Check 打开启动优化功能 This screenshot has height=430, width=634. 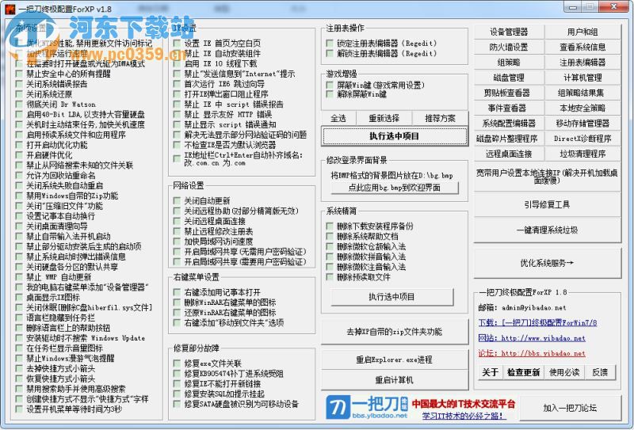19,145
